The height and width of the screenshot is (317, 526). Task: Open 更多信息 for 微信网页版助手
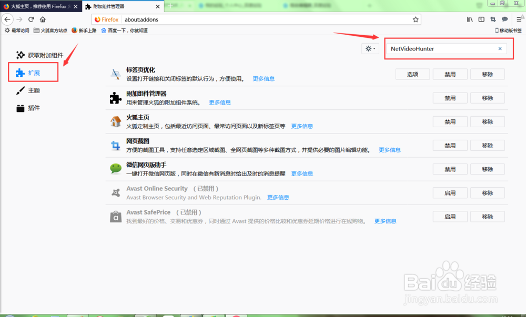(x=302, y=174)
